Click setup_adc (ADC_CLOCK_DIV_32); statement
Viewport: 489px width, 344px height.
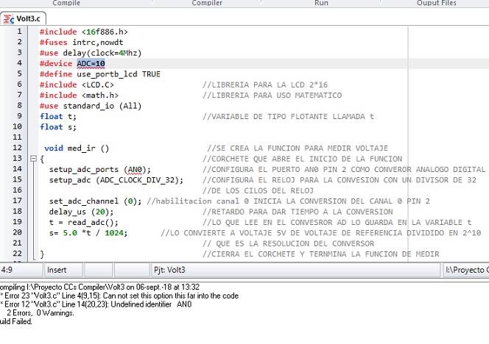116,180
